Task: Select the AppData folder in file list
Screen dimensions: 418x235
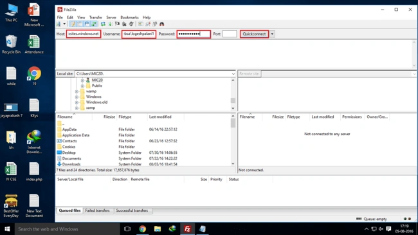Action: click(x=69, y=129)
